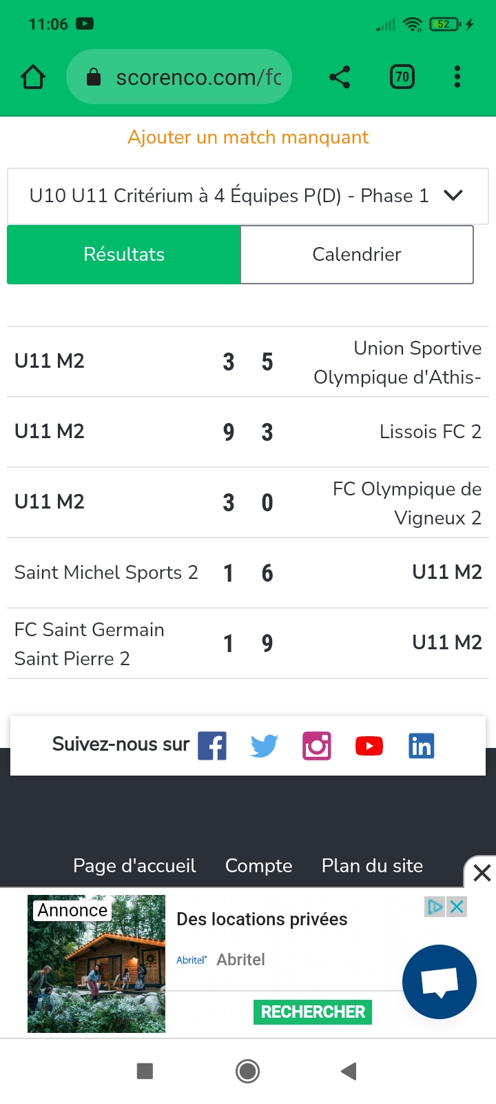Open the Instagram icon link
The height and width of the screenshot is (1104, 496).
317,746
